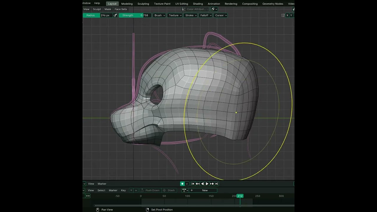The height and width of the screenshot is (212, 377).
Task: Switch to the Compositing workspace tab
Action: point(250,4)
